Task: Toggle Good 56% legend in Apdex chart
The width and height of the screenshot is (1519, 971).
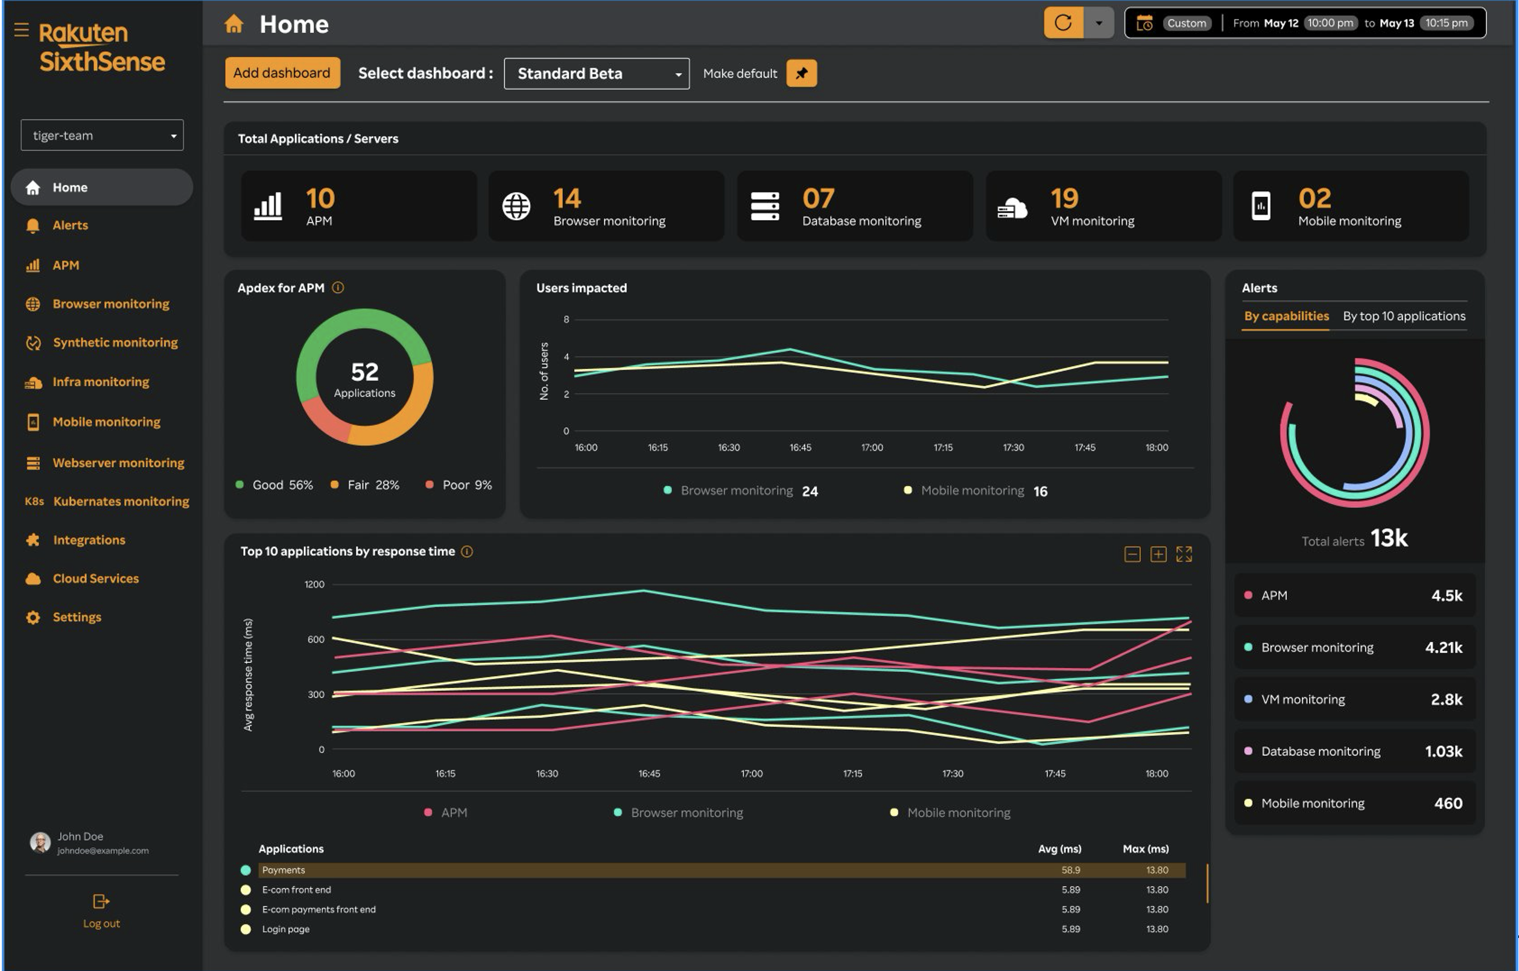Action: pos(274,485)
